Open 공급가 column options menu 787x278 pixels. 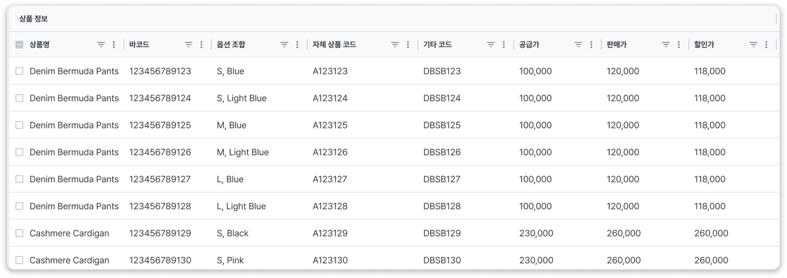tap(591, 45)
